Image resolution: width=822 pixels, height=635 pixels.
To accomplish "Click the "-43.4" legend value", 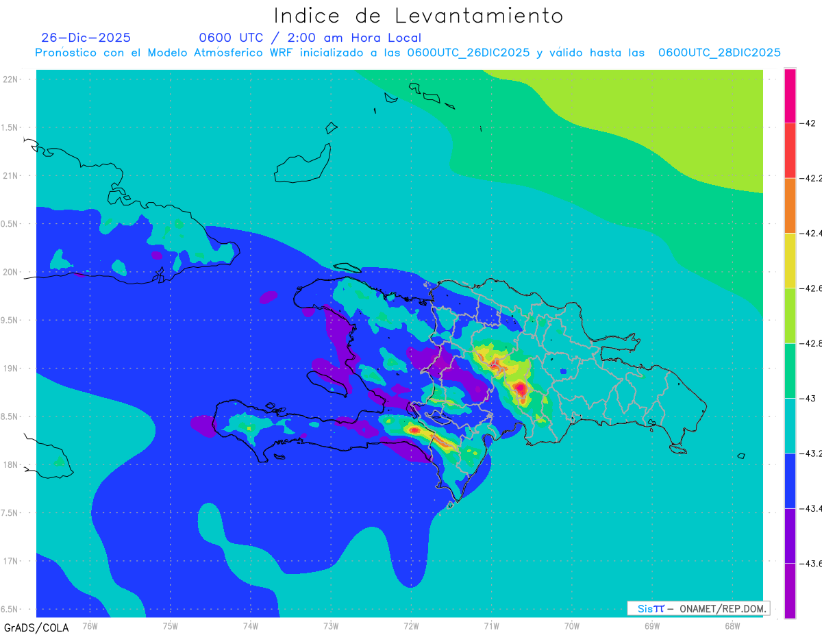I will (x=812, y=508).
